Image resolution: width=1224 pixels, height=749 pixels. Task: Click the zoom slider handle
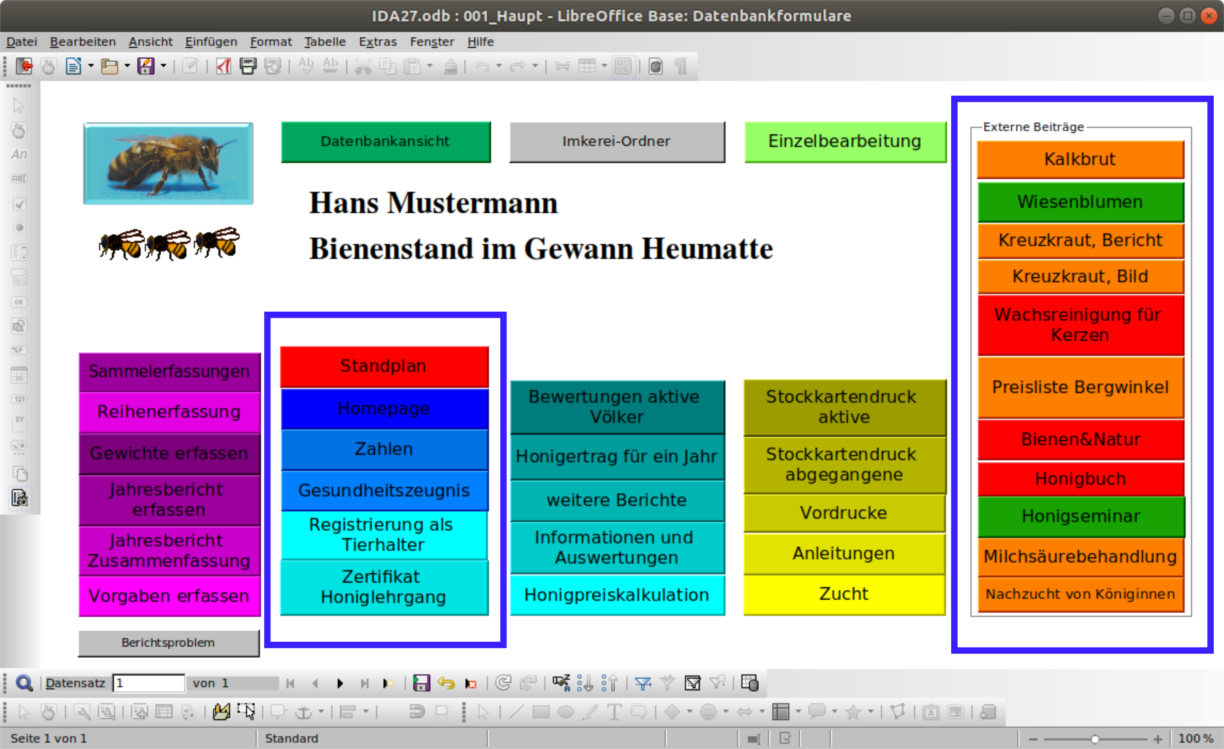pyautogui.click(x=1094, y=739)
